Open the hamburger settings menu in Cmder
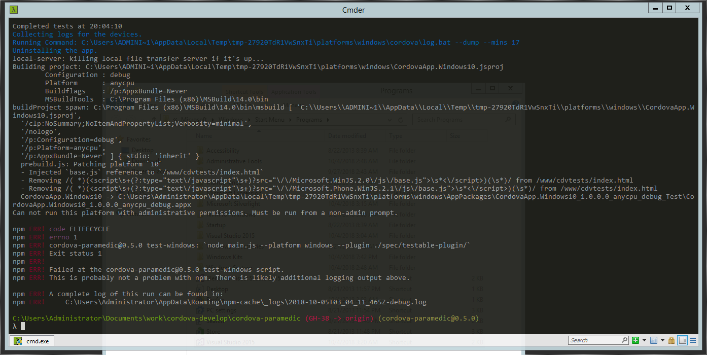This screenshot has height=355, width=707. [x=693, y=340]
